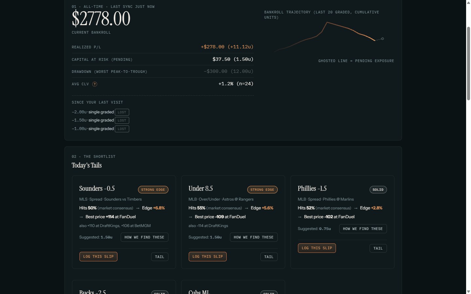Click the Strong Edge badge on Under 8.5 card
The image size is (471, 294).
point(262,190)
